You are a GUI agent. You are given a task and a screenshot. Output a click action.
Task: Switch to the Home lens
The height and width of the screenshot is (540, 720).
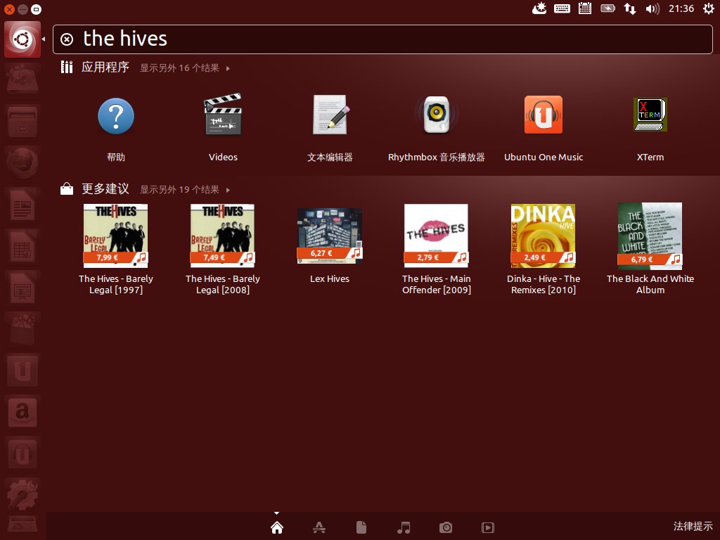(277, 527)
